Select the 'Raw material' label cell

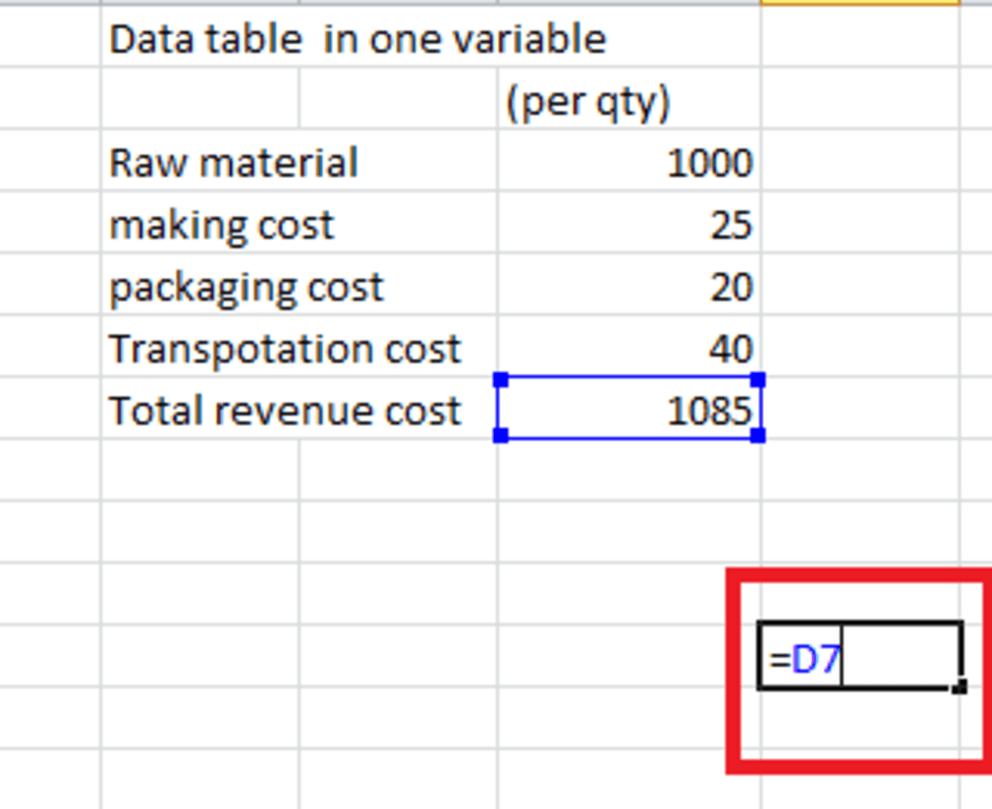300,159
